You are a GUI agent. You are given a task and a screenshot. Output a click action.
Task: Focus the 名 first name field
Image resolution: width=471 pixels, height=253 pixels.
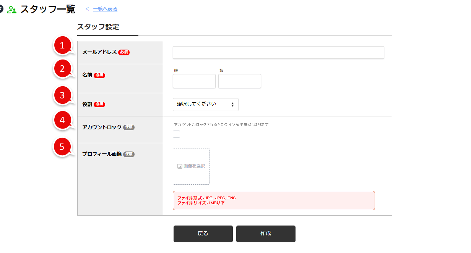240,81
